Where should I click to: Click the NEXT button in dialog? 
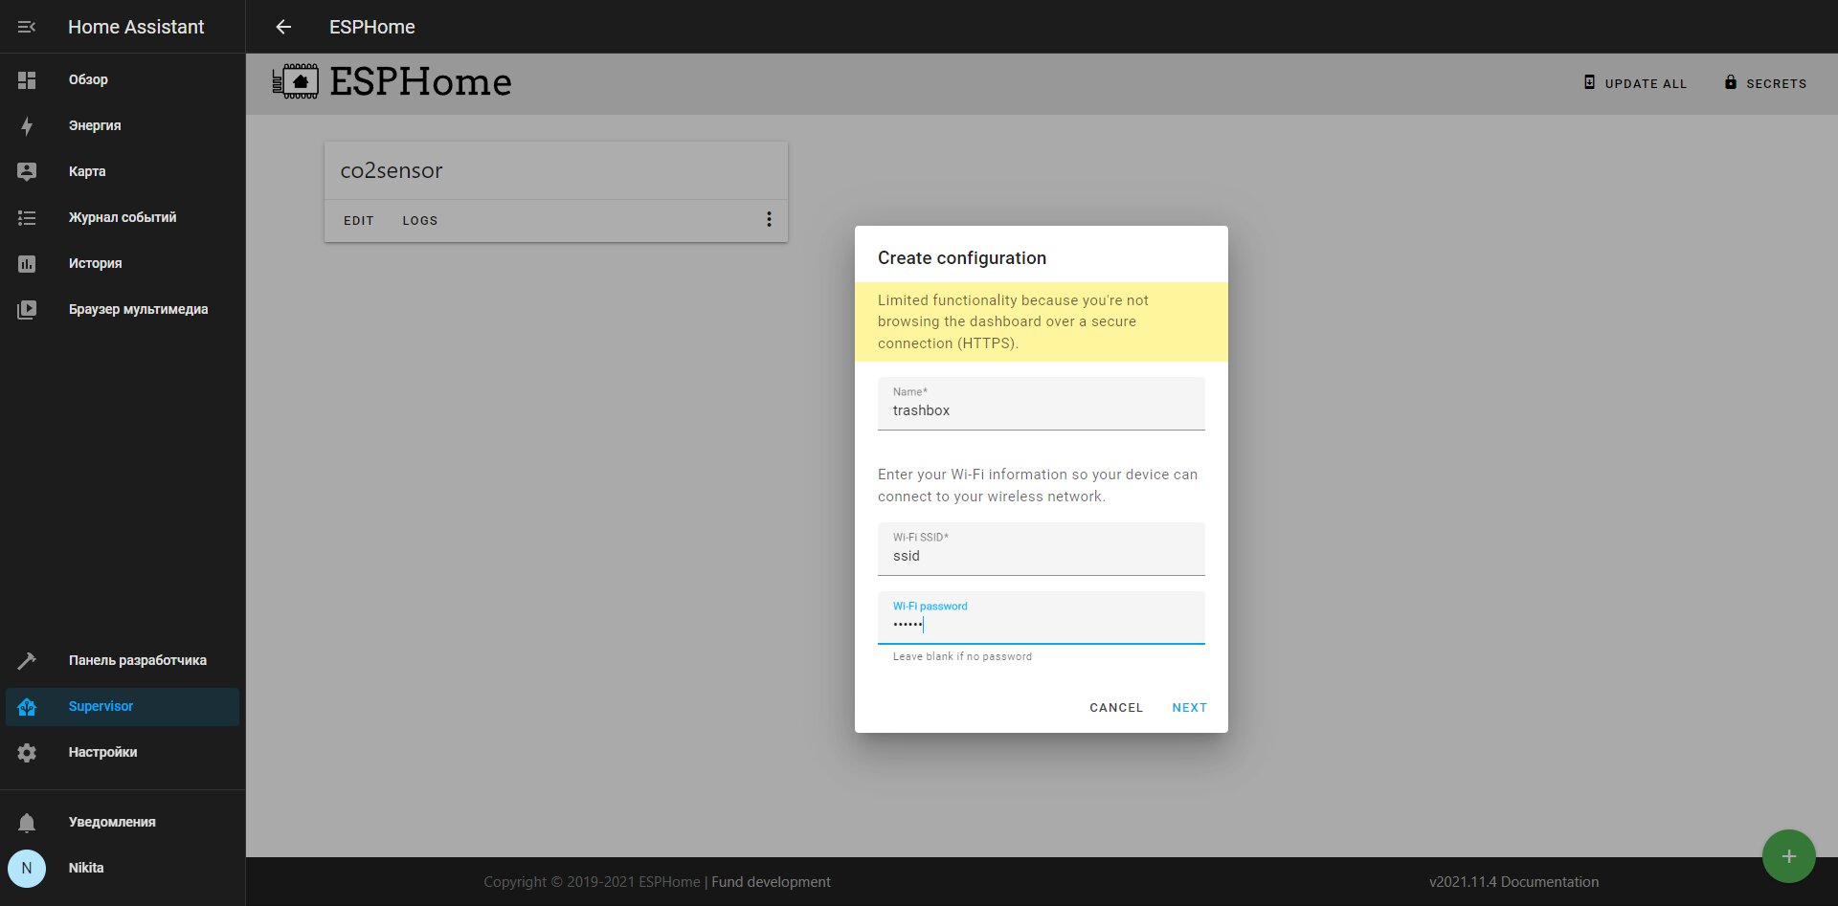pos(1189,707)
